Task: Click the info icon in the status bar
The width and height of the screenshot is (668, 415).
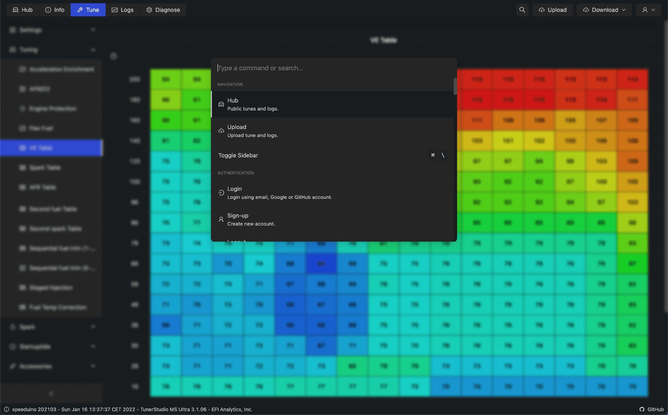Action: tap(7, 409)
